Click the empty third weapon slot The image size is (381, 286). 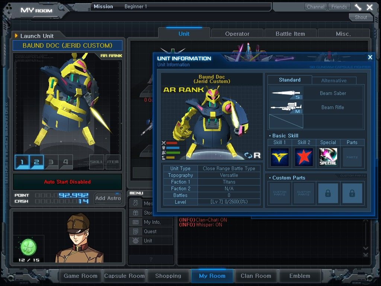coord(286,121)
